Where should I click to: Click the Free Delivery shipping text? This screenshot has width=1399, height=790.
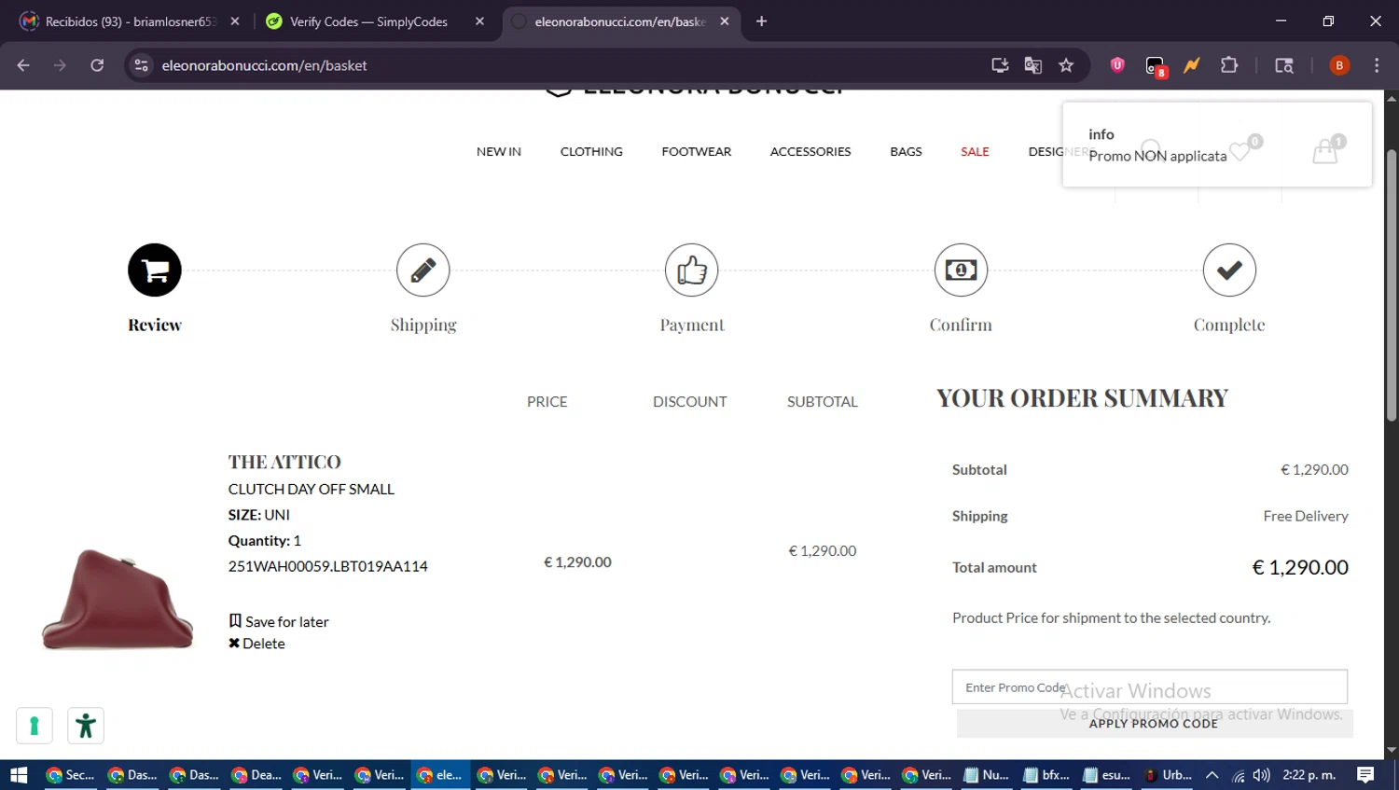pyautogui.click(x=1306, y=516)
